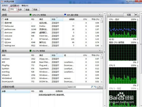Screen dimensions: 142x107
Task: Select the WSearch service row
Action: (x=51, y=75)
